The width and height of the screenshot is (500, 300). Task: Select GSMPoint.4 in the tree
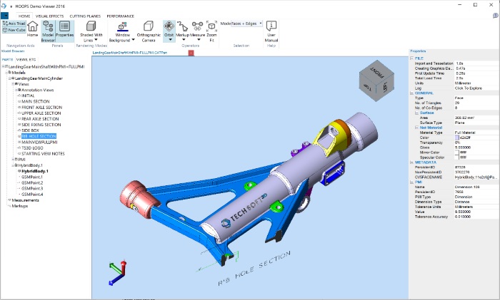32,194
